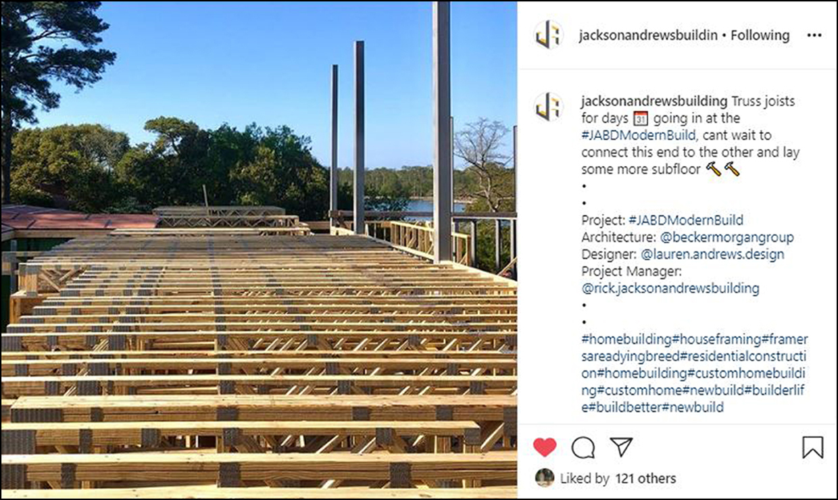Open header jacksonandrews profile avatar

coord(549,35)
